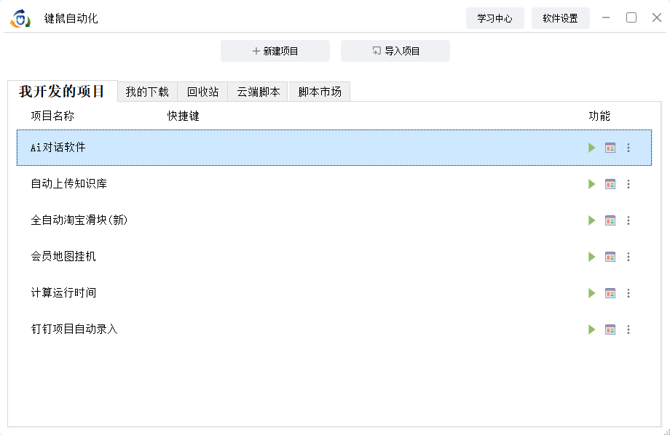The height and width of the screenshot is (435, 670).
Task: Click the 导入项目 button
Action: 395,51
